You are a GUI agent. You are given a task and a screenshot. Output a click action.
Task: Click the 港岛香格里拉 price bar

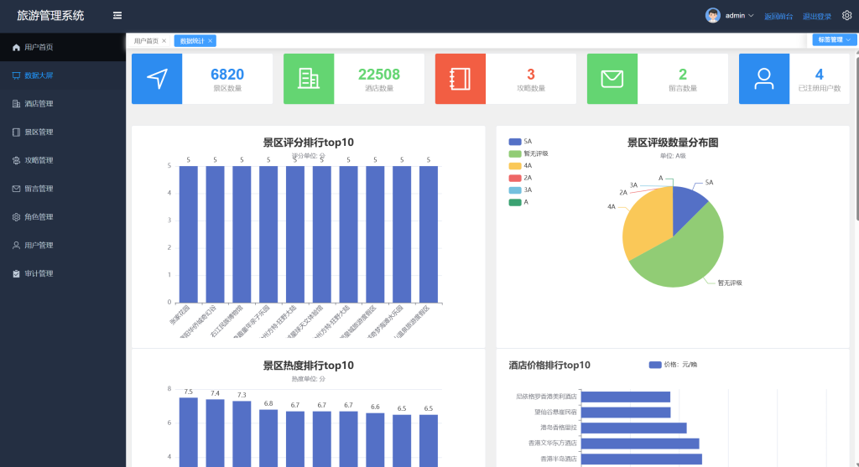[634, 428]
